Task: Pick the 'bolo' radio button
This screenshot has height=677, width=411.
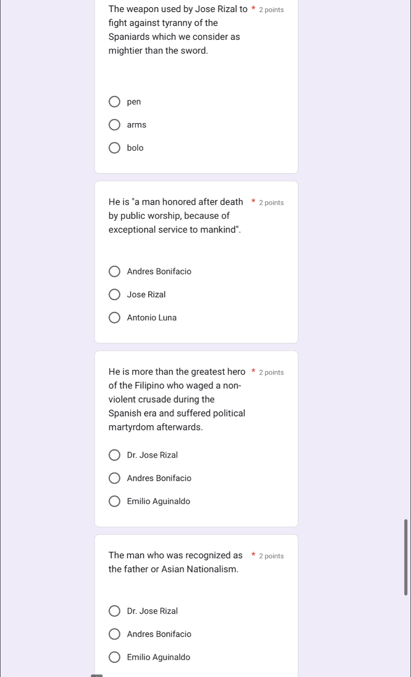Action: (115, 148)
